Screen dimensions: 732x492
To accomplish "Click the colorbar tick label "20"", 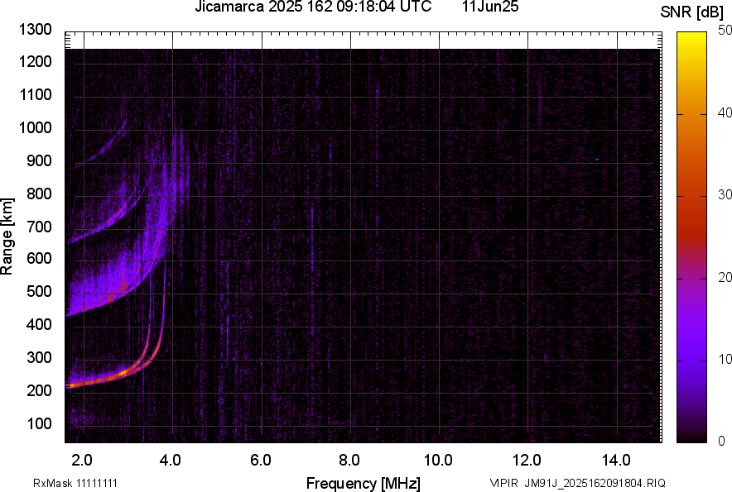I will click(x=725, y=278).
